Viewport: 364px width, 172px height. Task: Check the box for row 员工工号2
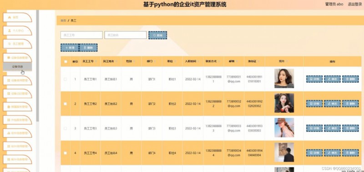tap(66, 104)
